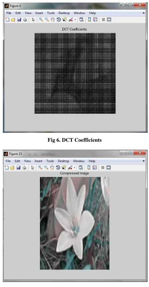Open Insert menu in Figure 23
This screenshot has width=149, height=287.
pyautogui.click(x=38, y=161)
